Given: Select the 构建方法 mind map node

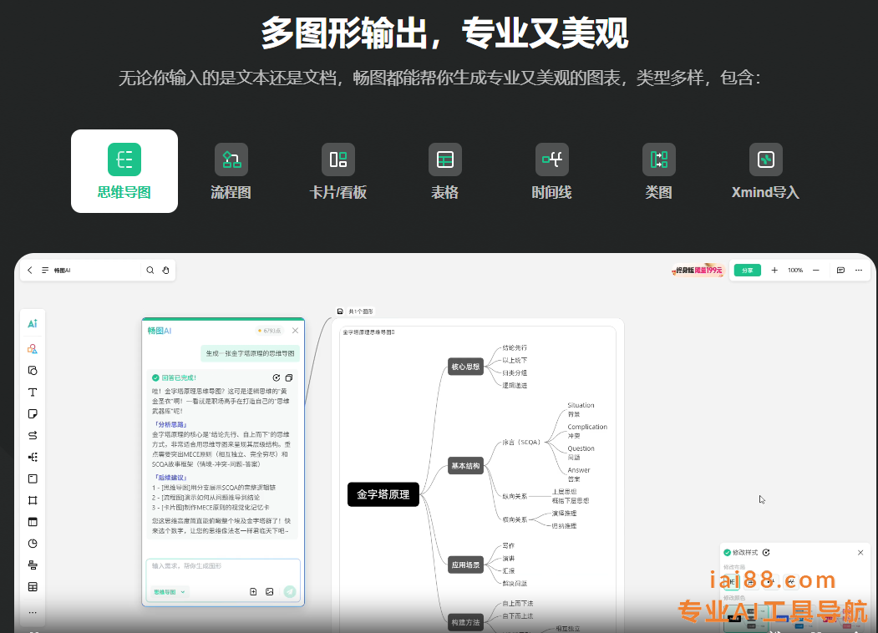Looking at the screenshot, I should point(466,622).
